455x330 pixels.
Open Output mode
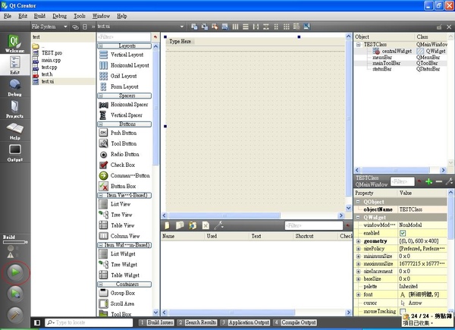(14, 152)
